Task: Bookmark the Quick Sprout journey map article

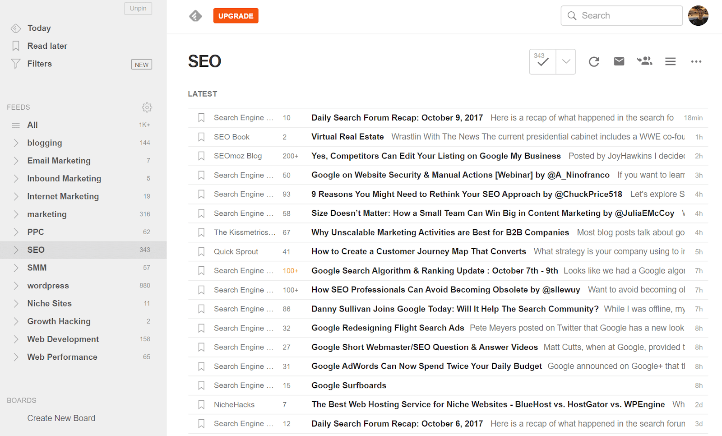Action: click(x=201, y=252)
